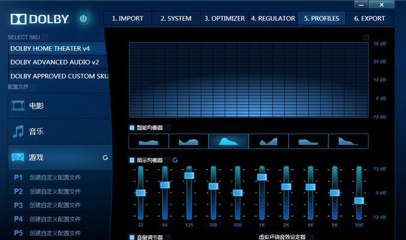Toggle the Dolby power button
406x240 pixels.
83,19
